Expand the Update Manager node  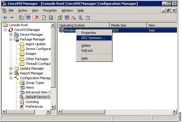[x=11, y=68]
